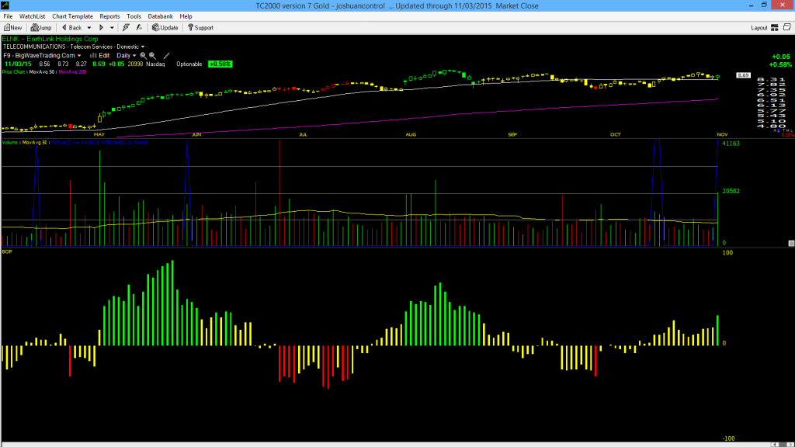Screen dimensions: 795x447
Task: Click the ELNK - EarthLink Holdings Corp title
Action: pos(50,39)
